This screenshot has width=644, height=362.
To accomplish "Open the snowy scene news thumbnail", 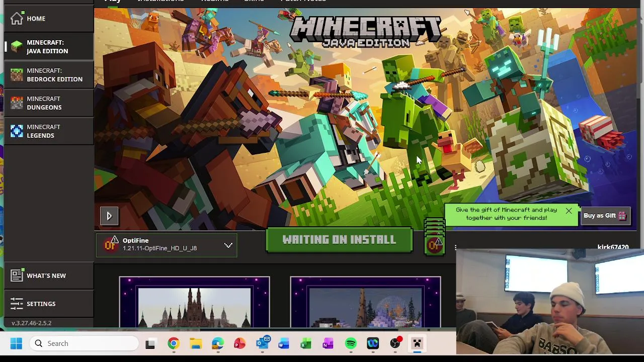I will click(365, 302).
